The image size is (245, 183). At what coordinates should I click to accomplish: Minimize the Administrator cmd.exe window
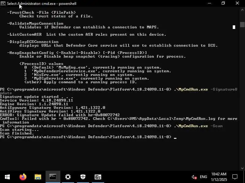click(209, 3)
